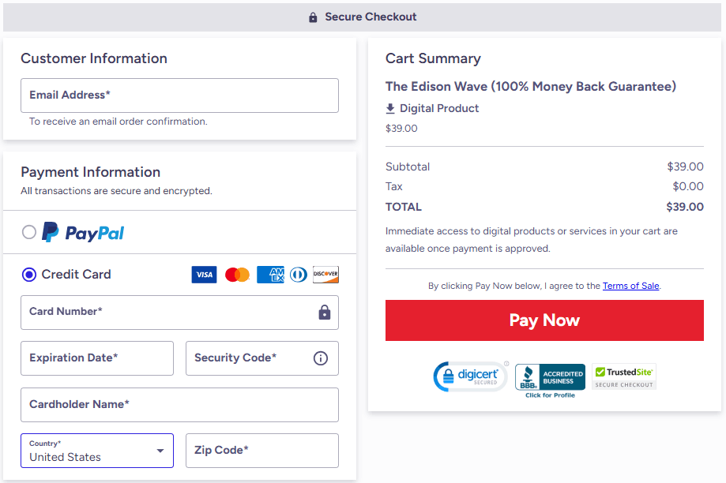
Task: Select the Credit Card payment option
Action: point(28,274)
